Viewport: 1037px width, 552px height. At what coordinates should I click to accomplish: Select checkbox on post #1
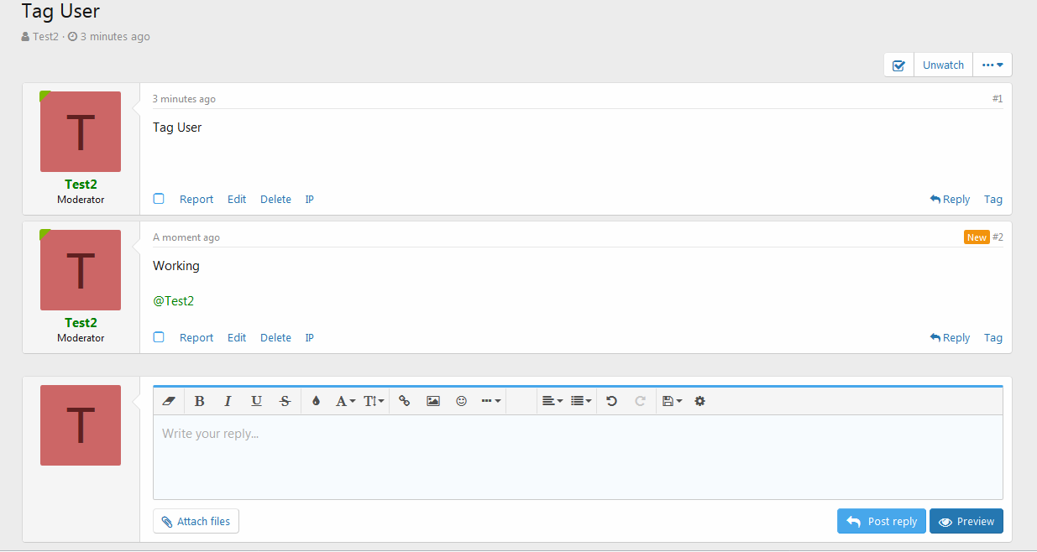[x=159, y=199]
